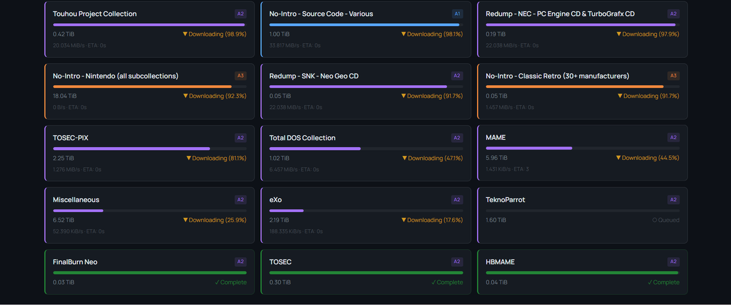The width and height of the screenshot is (731, 305).
Task: Click the Downloading (17.6%) status on eXo
Action: 432,220
